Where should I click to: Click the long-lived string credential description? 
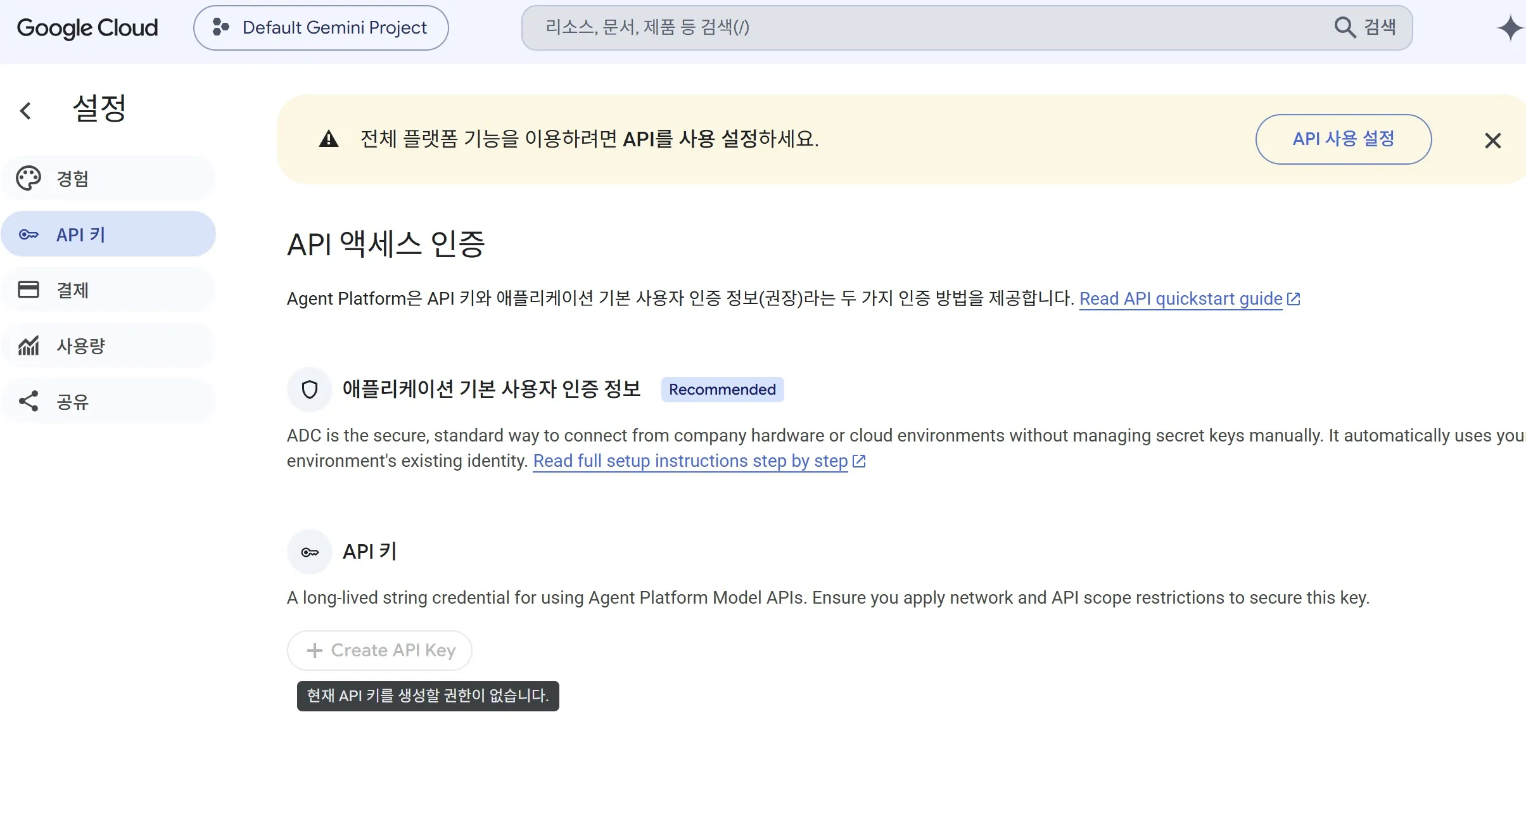828,598
